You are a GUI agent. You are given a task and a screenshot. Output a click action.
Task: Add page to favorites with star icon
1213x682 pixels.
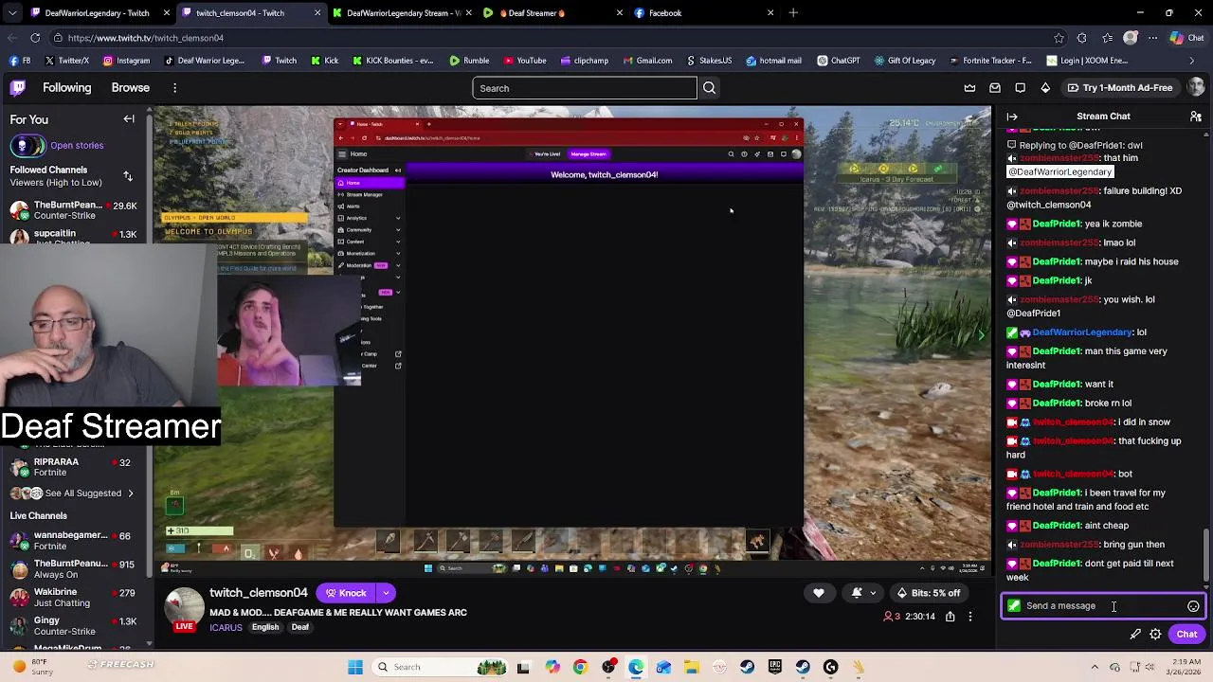pos(1059,38)
